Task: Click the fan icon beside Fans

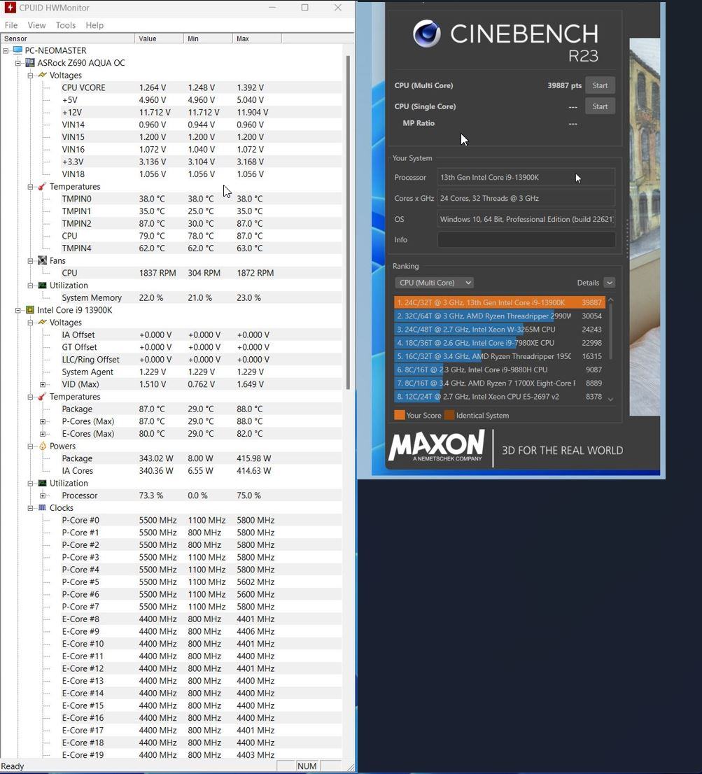Action: [43, 260]
